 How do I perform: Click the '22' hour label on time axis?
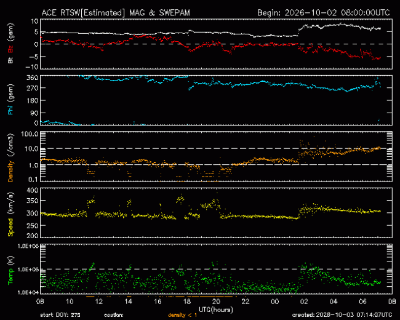pyautogui.click(x=246, y=302)
